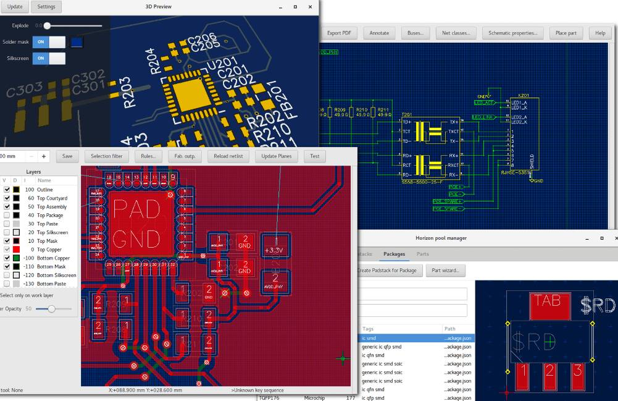Open Help in schematic editor

[600, 33]
